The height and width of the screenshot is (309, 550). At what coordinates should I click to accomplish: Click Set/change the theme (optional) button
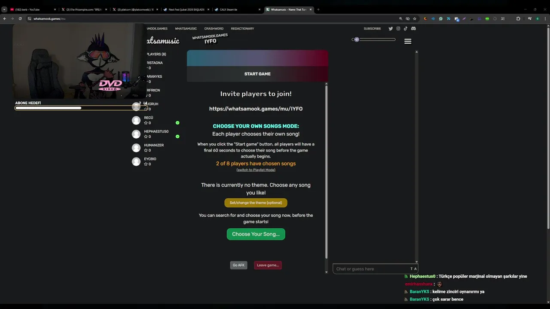tap(256, 203)
